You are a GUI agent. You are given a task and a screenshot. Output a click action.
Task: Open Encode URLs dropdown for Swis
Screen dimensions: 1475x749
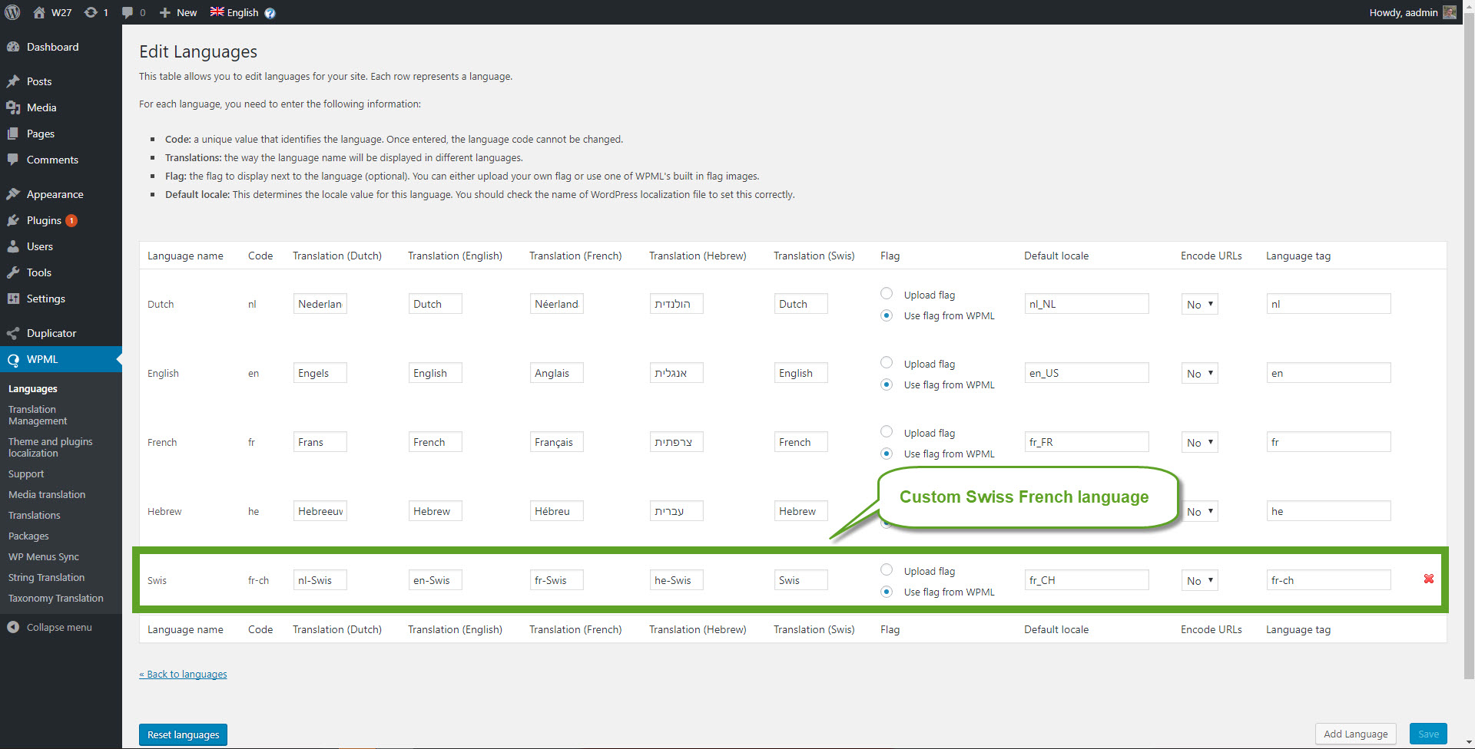click(1199, 581)
